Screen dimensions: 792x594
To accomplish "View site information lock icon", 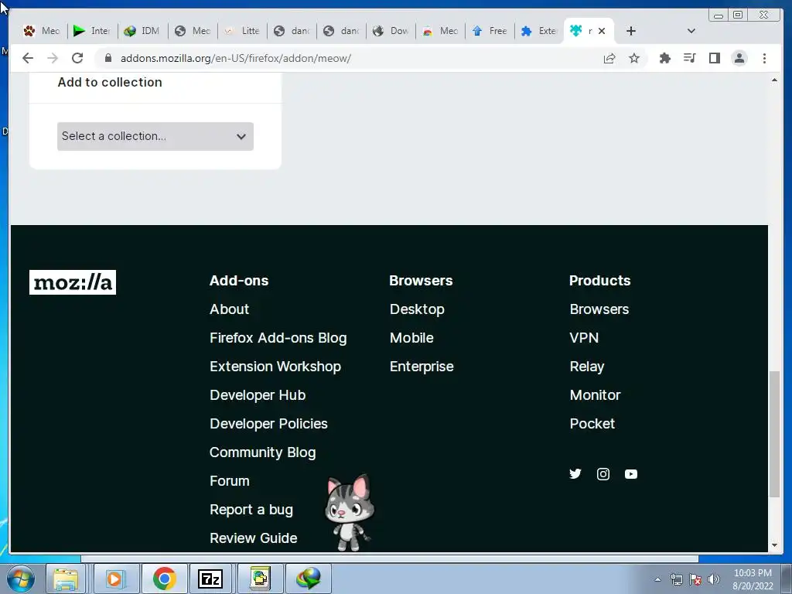I will click(x=108, y=58).
